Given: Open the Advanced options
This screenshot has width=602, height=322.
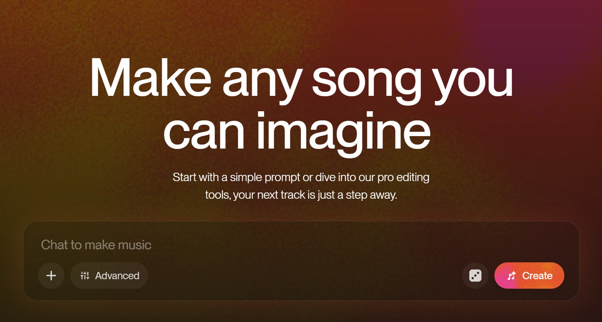Looking at the screenshot, I should coord(109,276).
